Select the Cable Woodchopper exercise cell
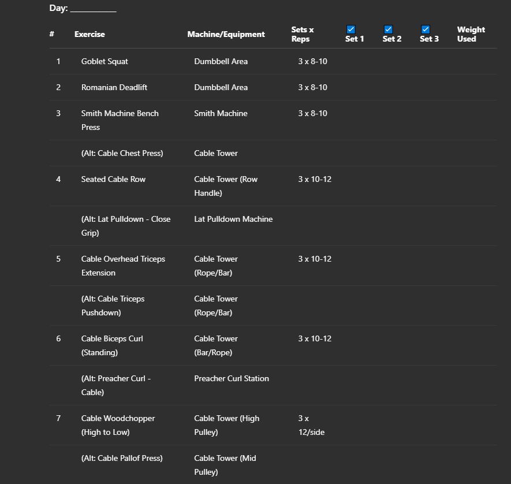 (118, 425)
